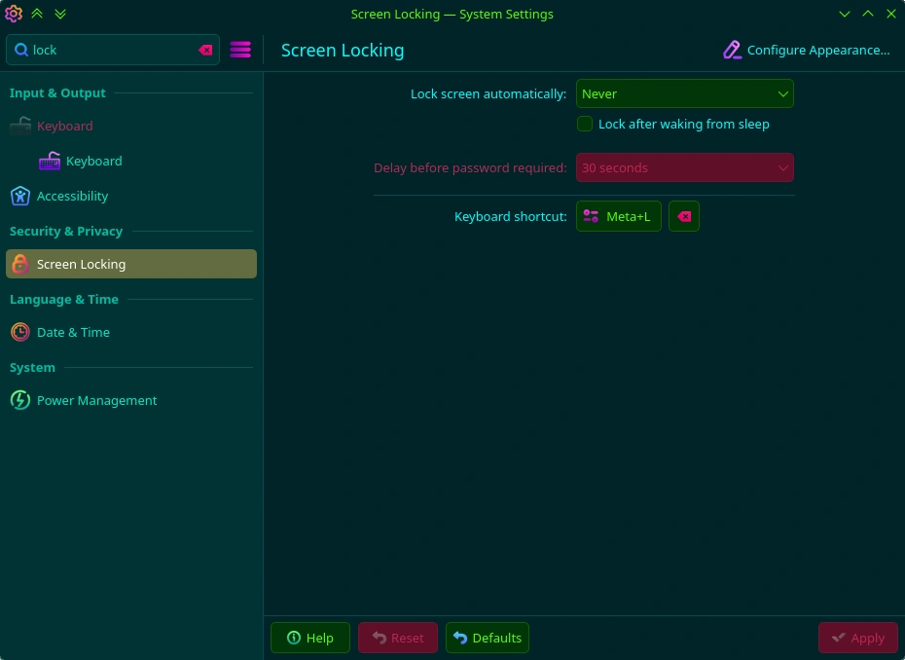Click the Defaults undo arrow icon
The image size is (905, 660).
pos(460,638)
